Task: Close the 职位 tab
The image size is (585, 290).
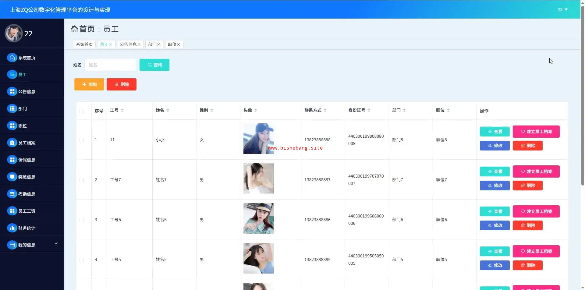Action: click(x=179, y=44)
